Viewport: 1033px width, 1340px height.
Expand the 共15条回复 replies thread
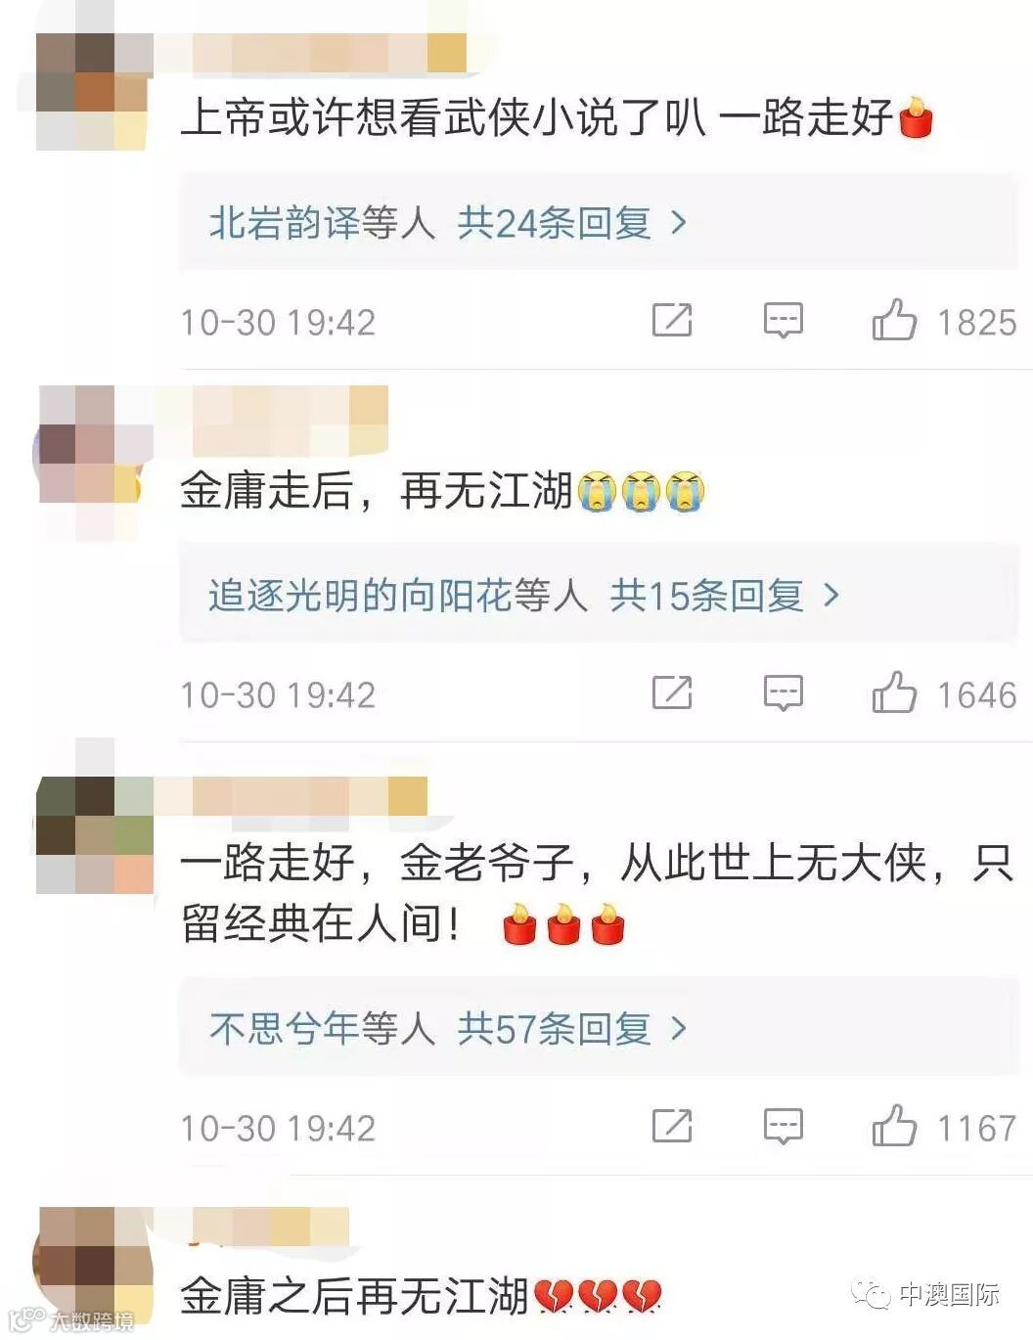[x=725, y=595]
